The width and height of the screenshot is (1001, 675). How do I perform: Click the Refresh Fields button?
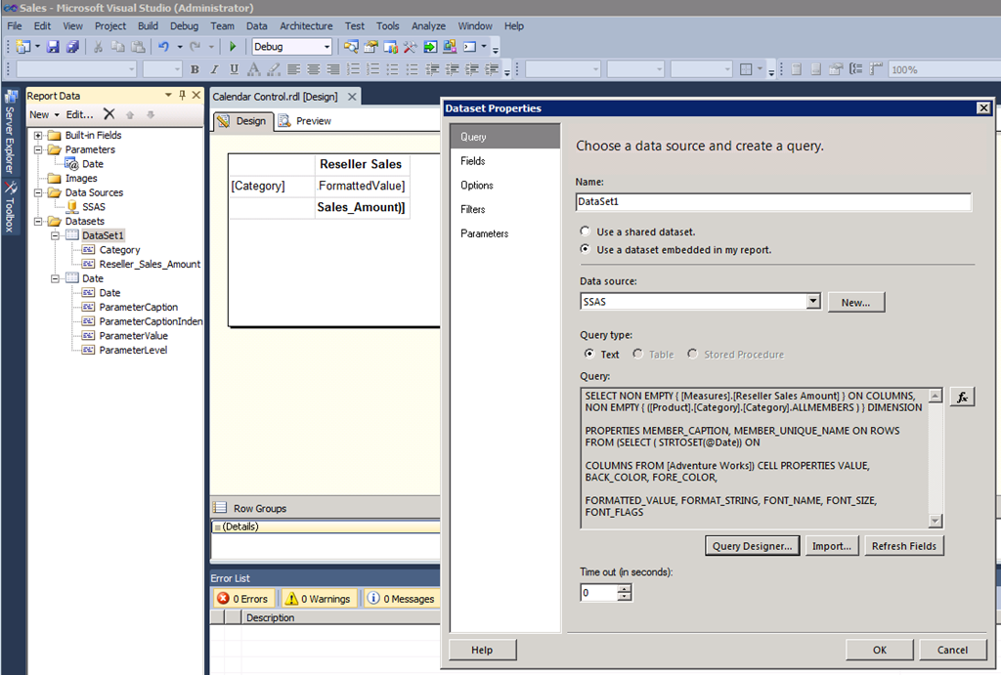(903, 546)
